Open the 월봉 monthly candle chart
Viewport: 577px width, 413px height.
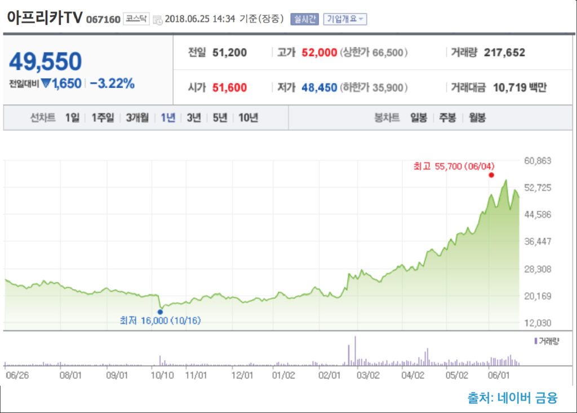click(x=477, y=117)
